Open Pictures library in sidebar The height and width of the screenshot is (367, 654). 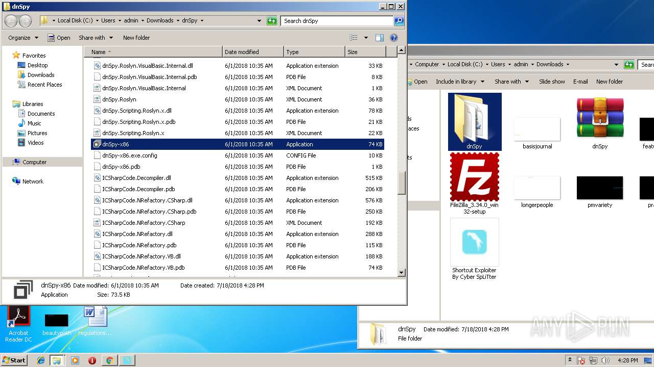pos(37,133)
